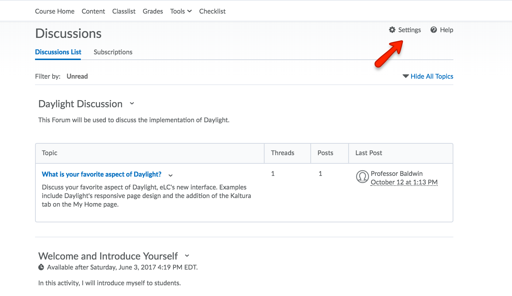Select the Discussions List tab

click(x=58, y=52)
